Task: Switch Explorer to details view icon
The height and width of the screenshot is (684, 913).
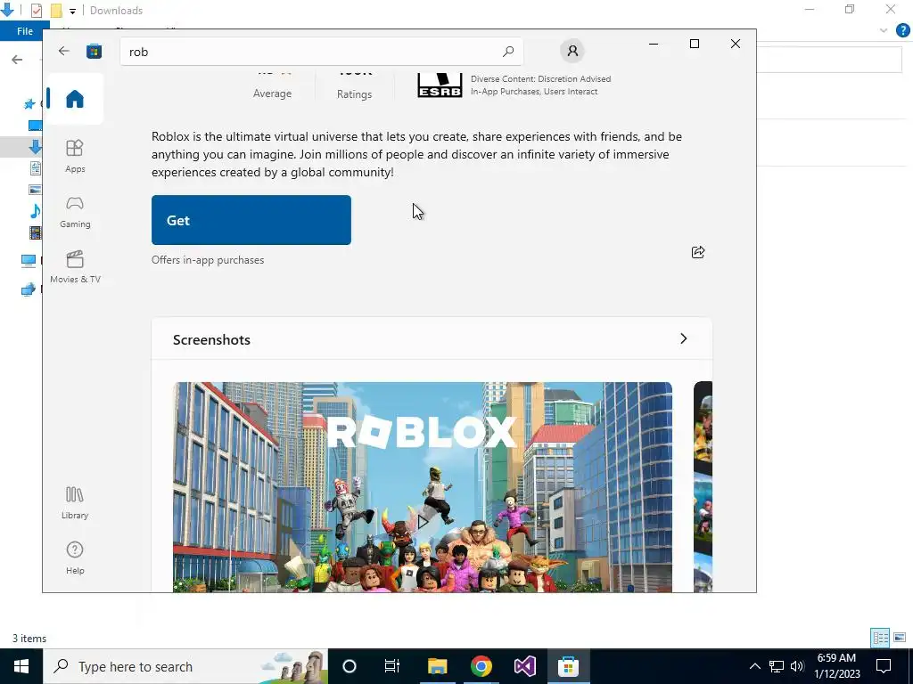Action: point(880,638)
